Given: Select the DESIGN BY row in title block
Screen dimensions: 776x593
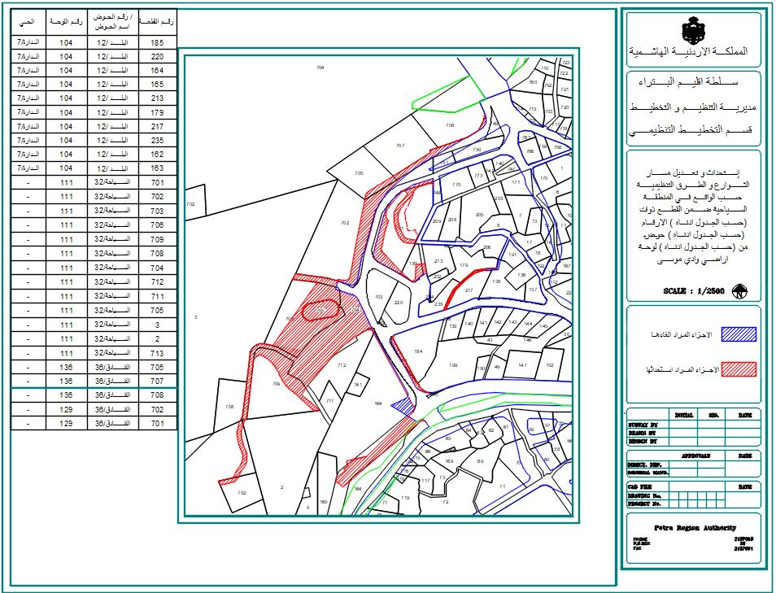Looking at the screenshot, I should pos(643,442).
